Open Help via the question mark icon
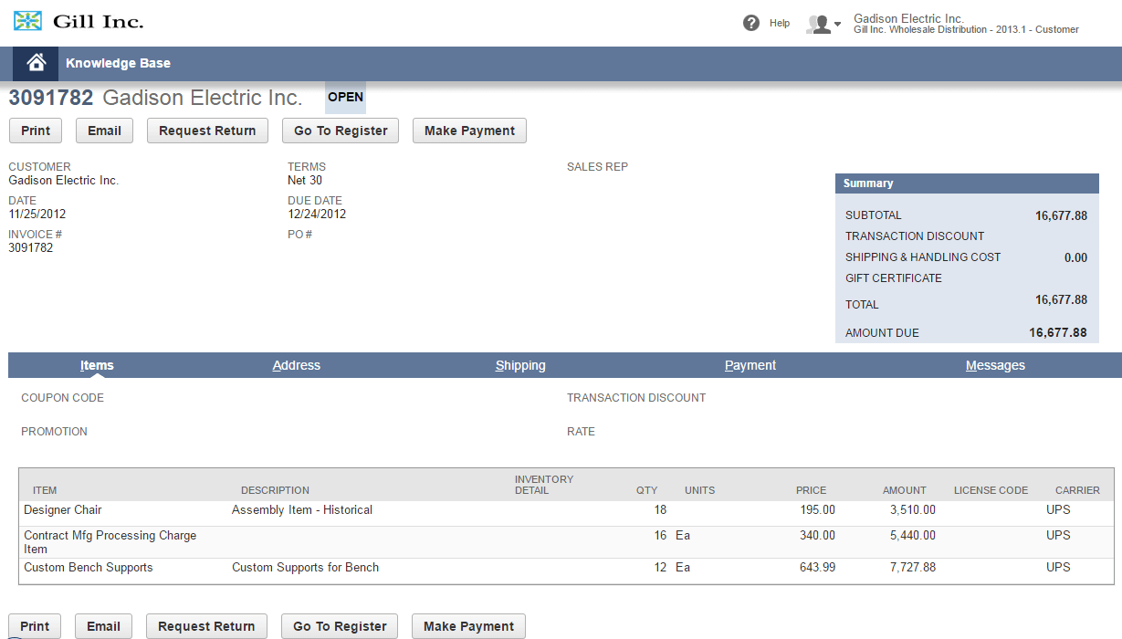 pyautogui.click(x=750, y=23)
